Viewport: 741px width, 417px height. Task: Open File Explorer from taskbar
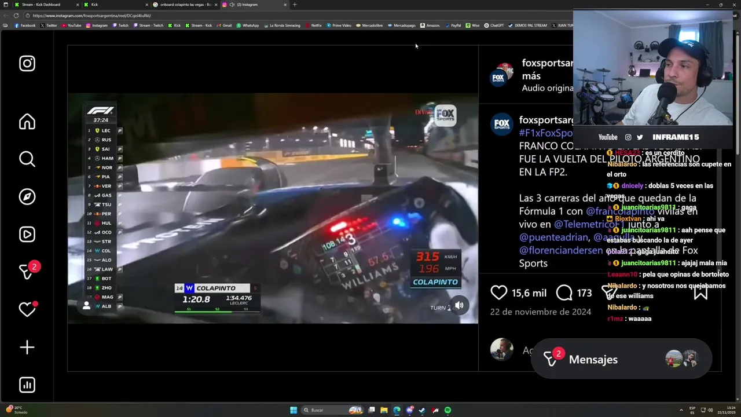(x=384, y=410)
